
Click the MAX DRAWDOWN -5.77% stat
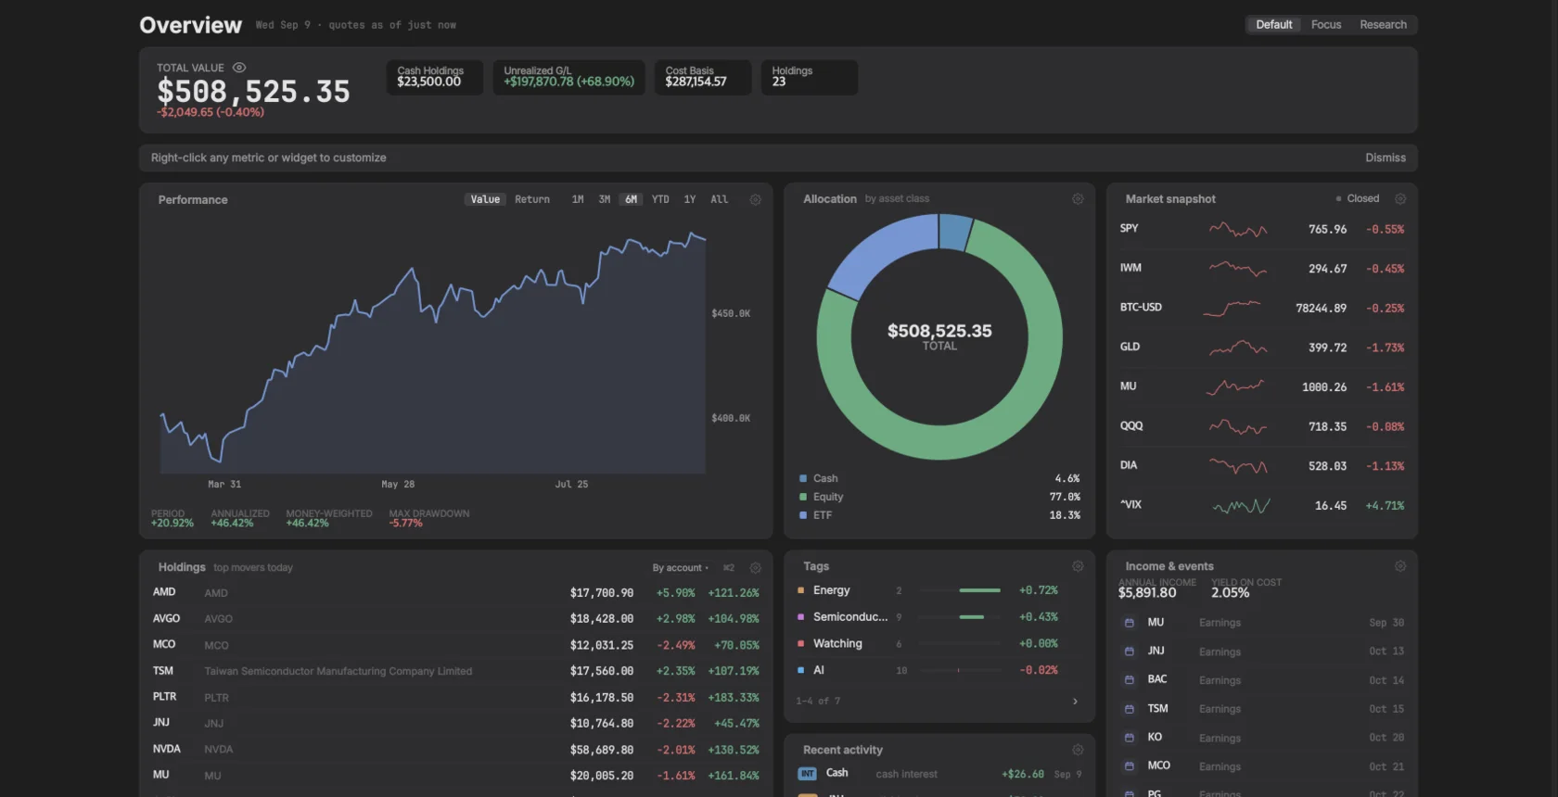(x=429, y=519)
